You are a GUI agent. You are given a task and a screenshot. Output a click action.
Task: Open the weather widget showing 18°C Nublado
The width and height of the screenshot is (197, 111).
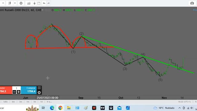click(164, 108)
